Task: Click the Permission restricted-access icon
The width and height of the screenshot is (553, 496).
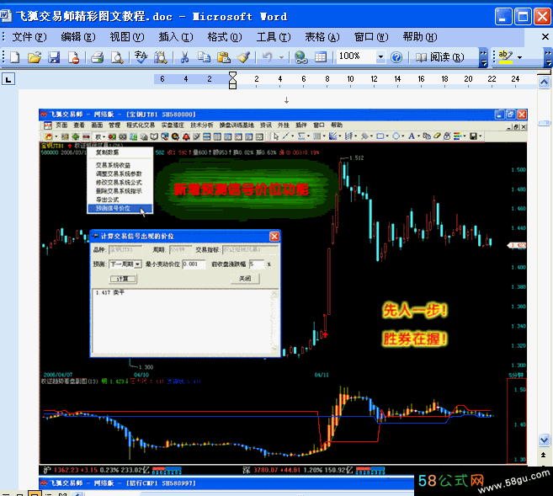Action: (x=74, y=57)
